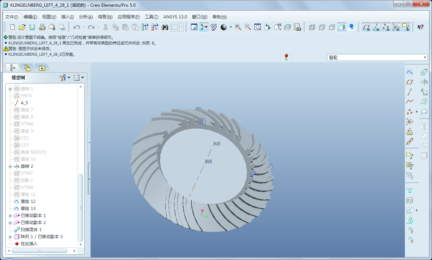Viewport: 432px width, 260px height.
Task: Switch to the Favorites navigator tab
Action: pyautogui.click(x=42, y=68)
